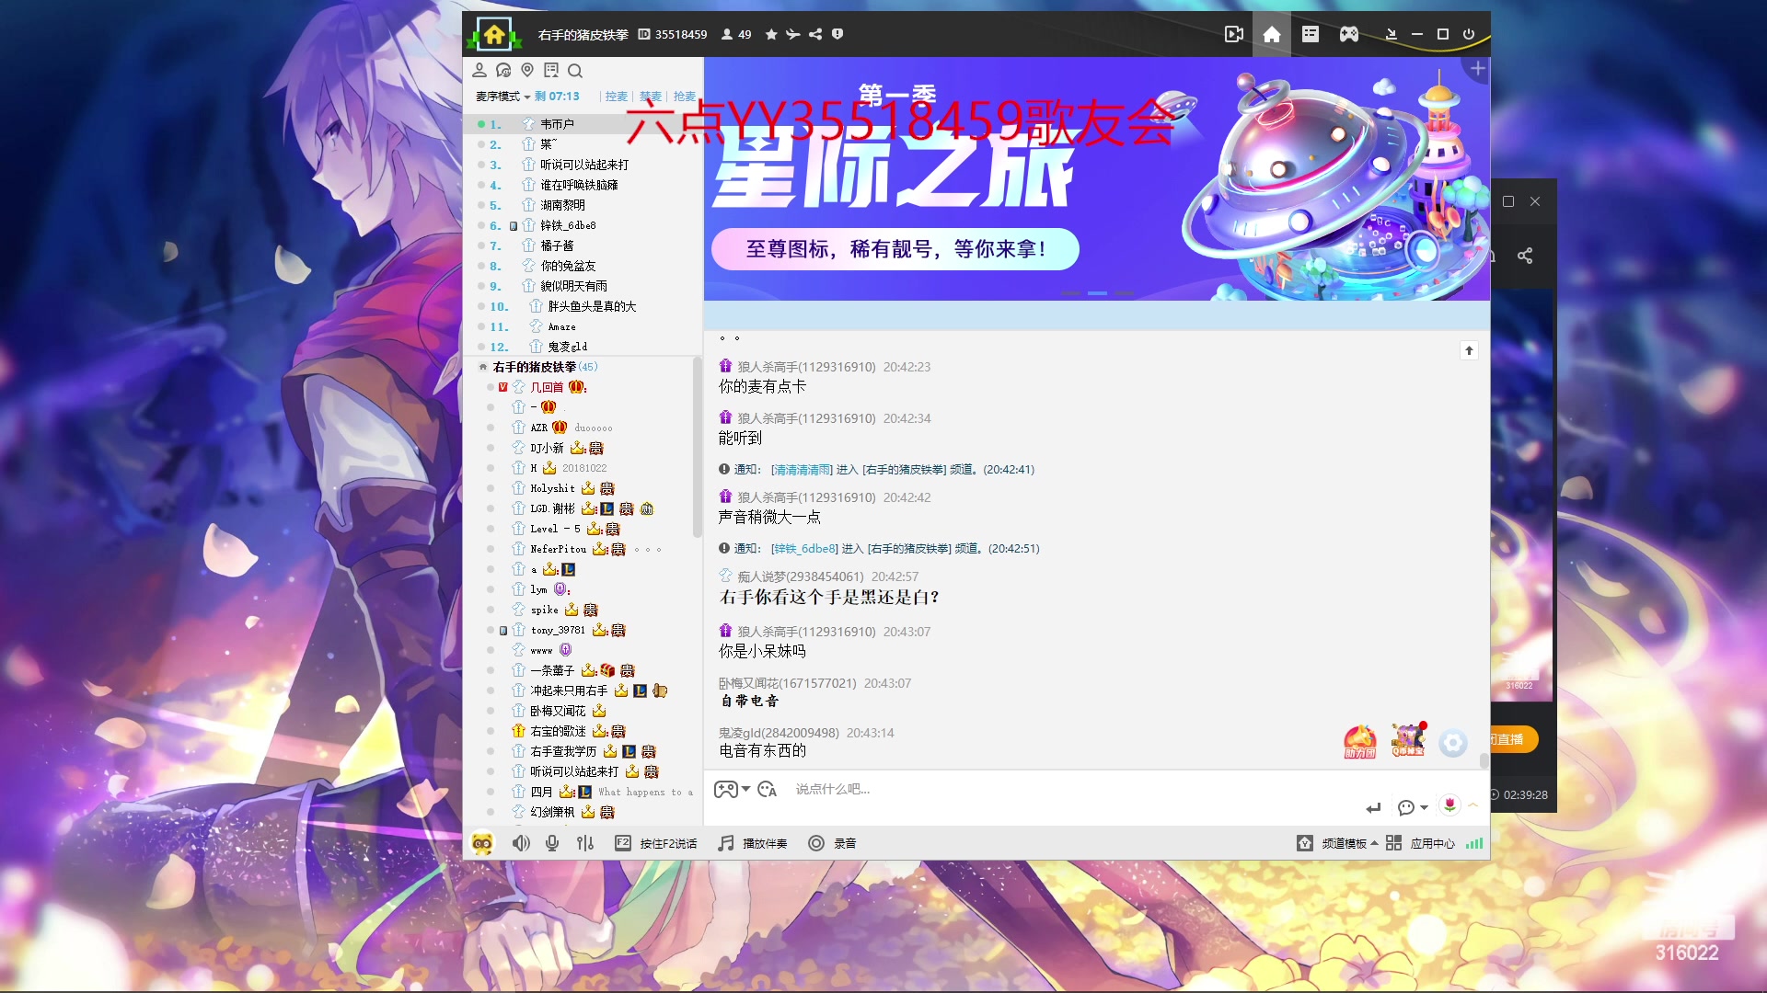The image size is (1767, 993).
Task: Select mic queue user 锌铁_6dbe8
Action: click(x=568, y=225)
